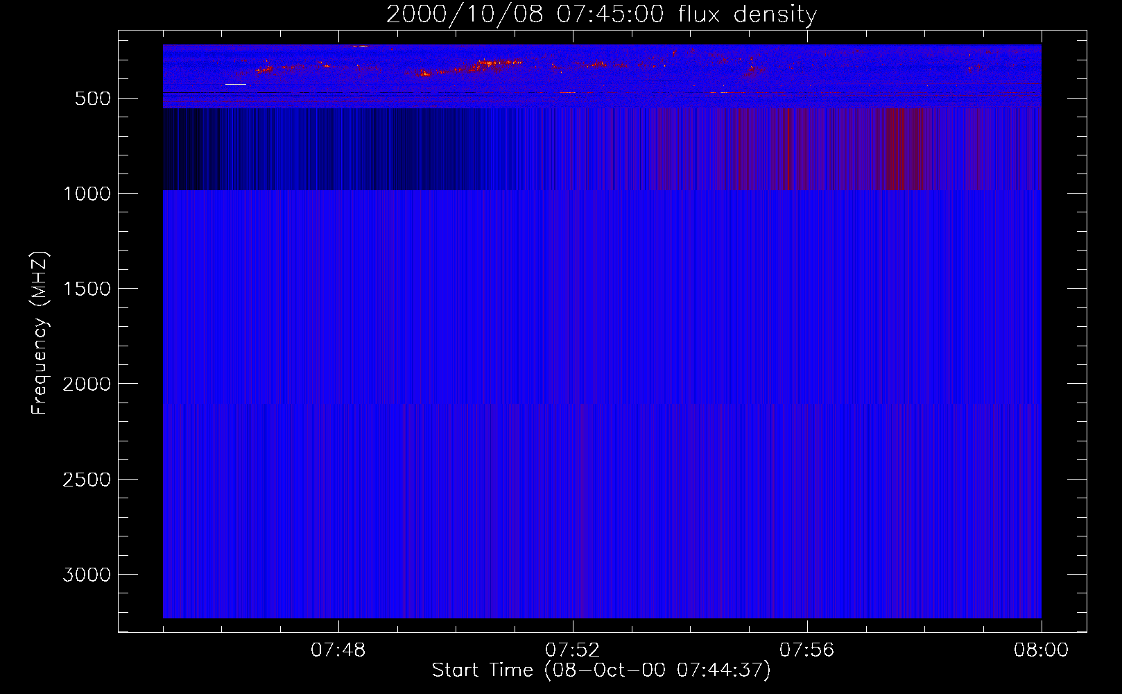
Task: Click the 3000 frequency tick label
Action: [87, 575]
